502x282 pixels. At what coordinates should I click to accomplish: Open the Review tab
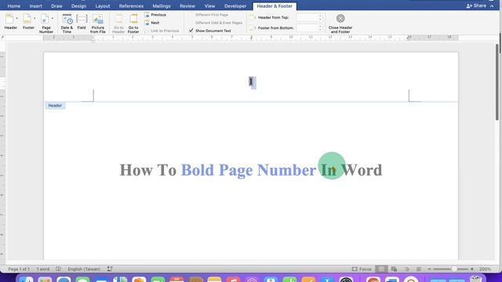[x=187, y=6]
